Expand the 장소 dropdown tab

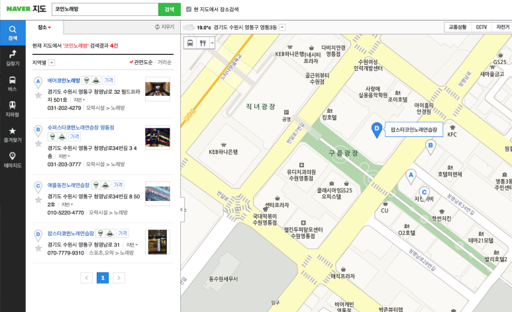pos(44,27)
